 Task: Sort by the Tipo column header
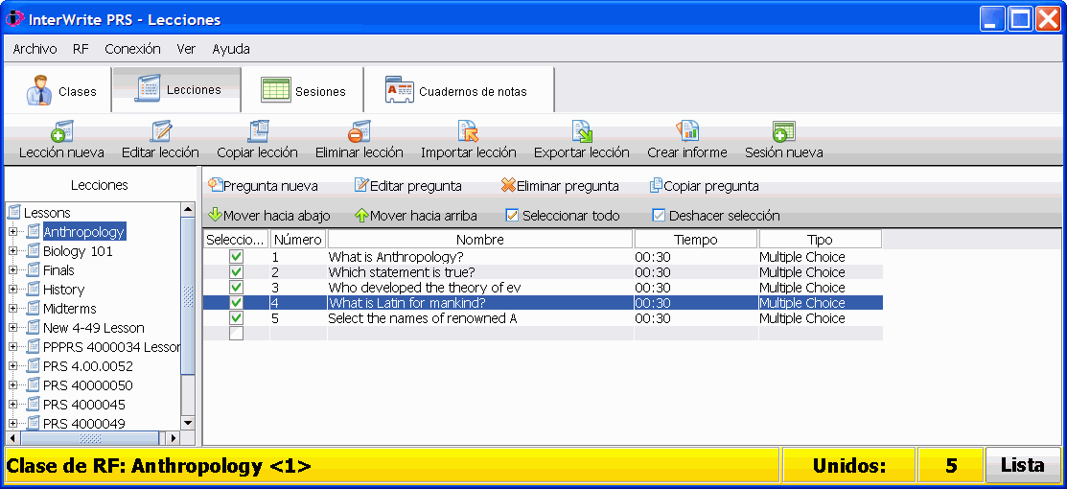pos(820,239)
